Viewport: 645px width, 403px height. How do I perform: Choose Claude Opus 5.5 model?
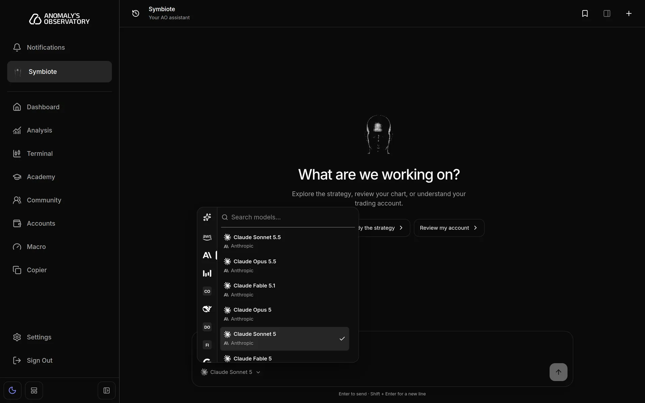285,266
